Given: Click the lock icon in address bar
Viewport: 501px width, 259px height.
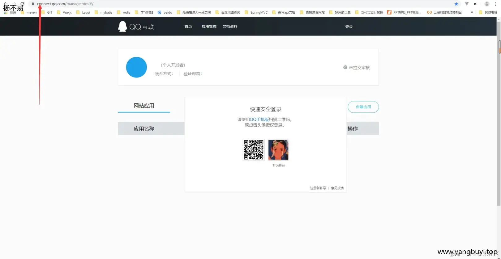Looking at the screenshot, I should [x=33, y=4].
